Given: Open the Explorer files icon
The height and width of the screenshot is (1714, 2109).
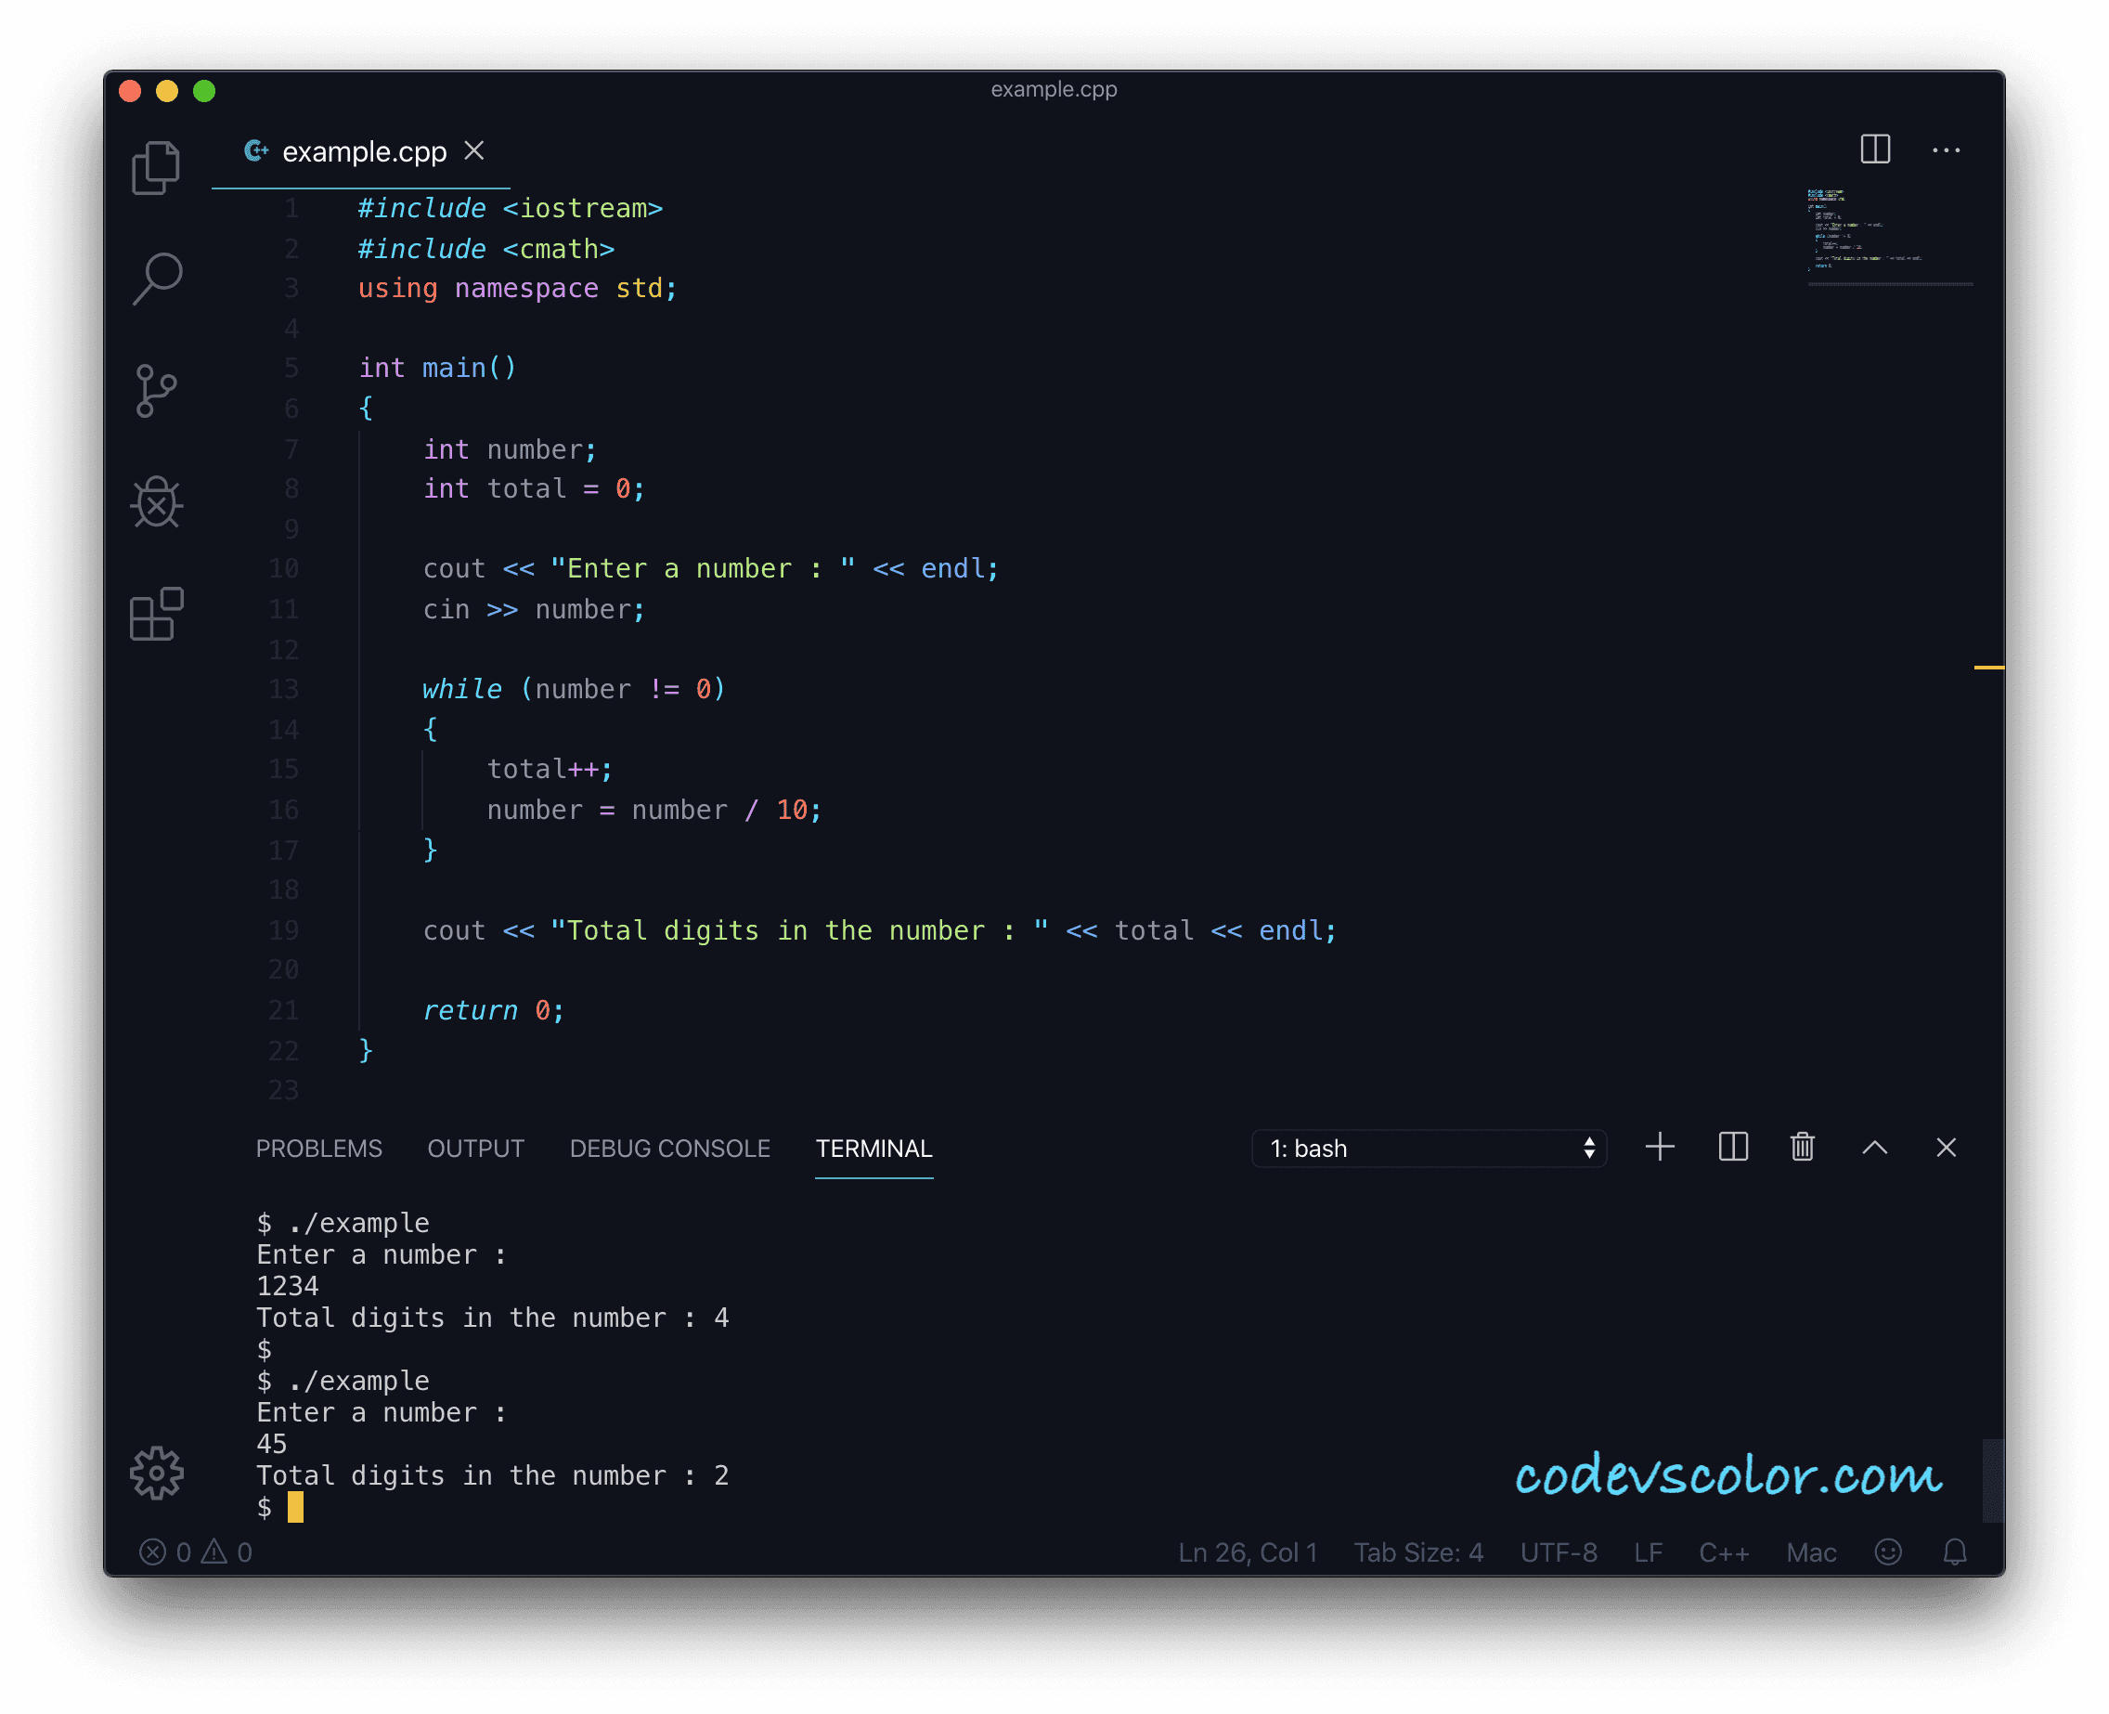Looking at the screenshot, I should 156,168.
